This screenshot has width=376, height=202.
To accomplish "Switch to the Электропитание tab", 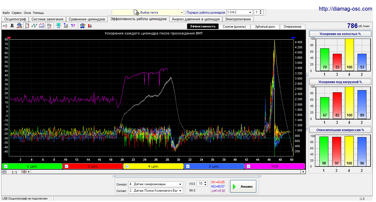I will (238, 19).
